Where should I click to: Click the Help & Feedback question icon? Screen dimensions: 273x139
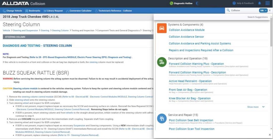pos(234,3)
